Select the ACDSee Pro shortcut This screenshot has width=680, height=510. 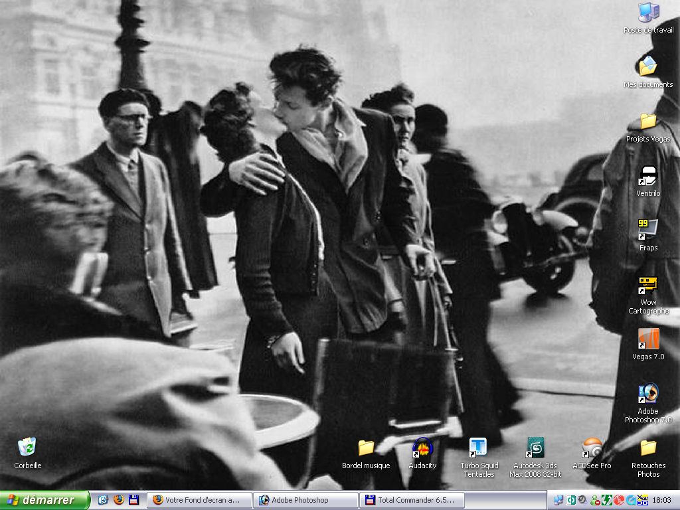coord(592,454)
